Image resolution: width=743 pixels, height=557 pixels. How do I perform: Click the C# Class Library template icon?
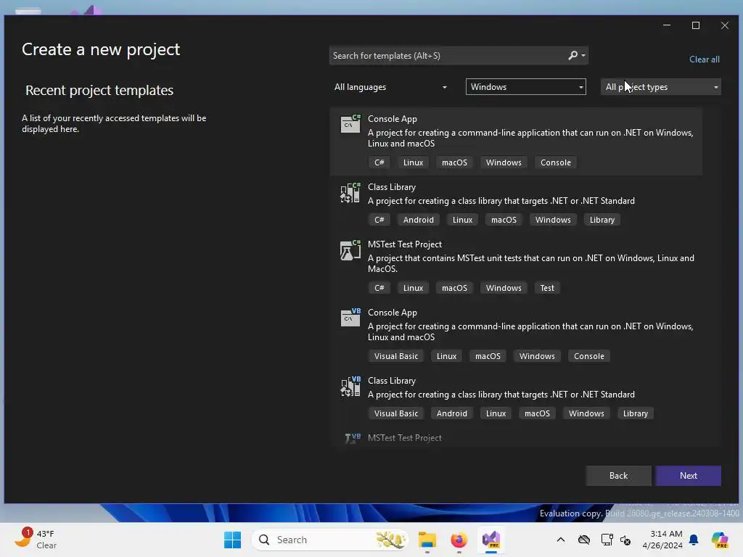350,192
